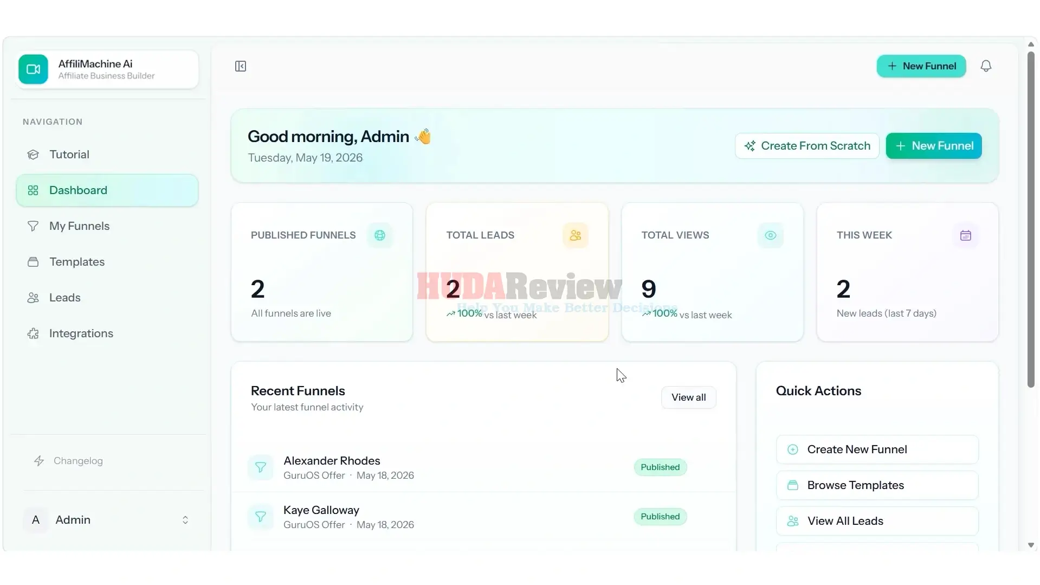Click Create From Scratch button
The image size is (1040, 585).
point(807,146)
